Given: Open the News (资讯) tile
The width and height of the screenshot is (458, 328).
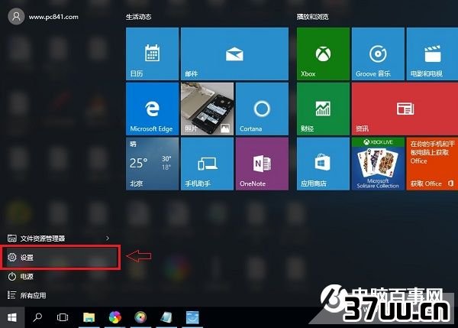Looking at the screenshot, I should coord(405,109).
